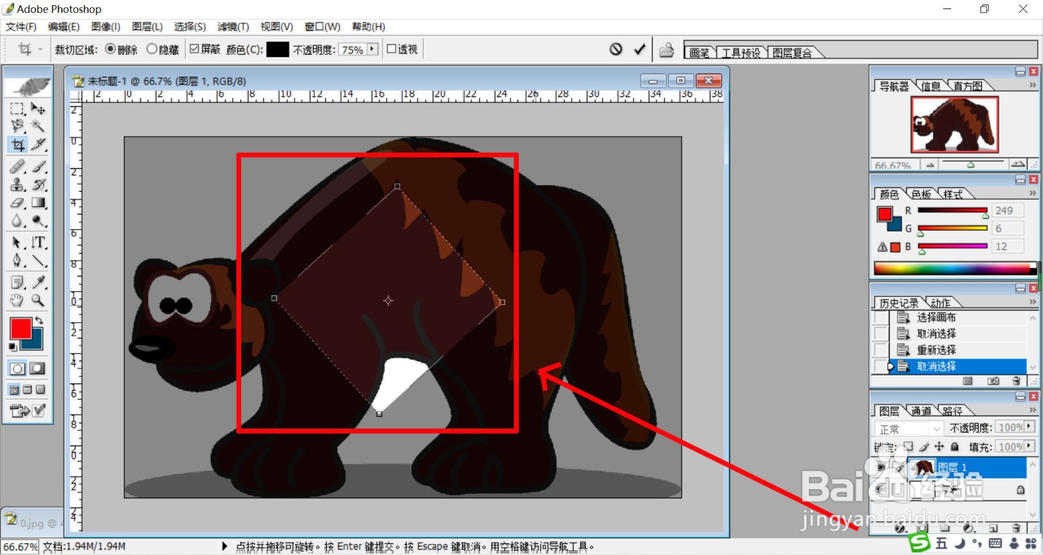Screen dimensions: 1043x555
Task: Select the Type tool
Action: click(x=38, y=243)
